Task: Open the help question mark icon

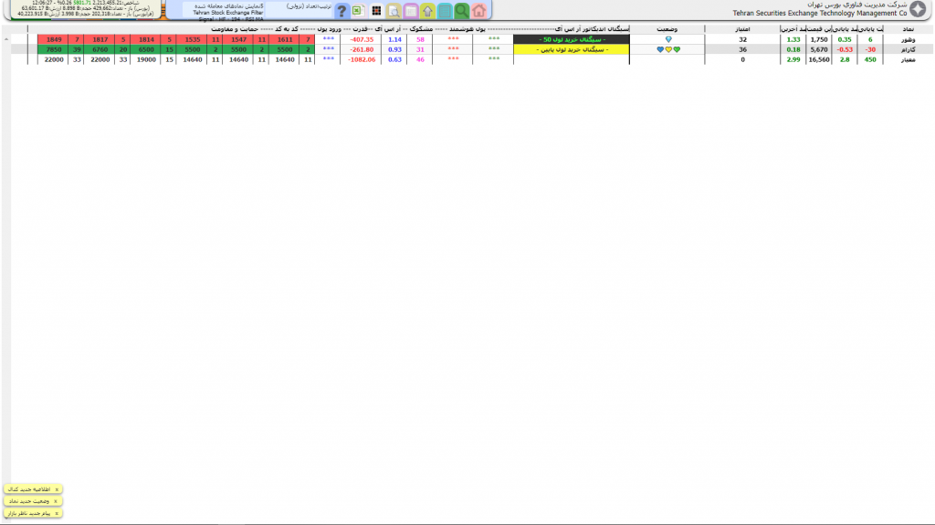Action: tap(341, 11)
